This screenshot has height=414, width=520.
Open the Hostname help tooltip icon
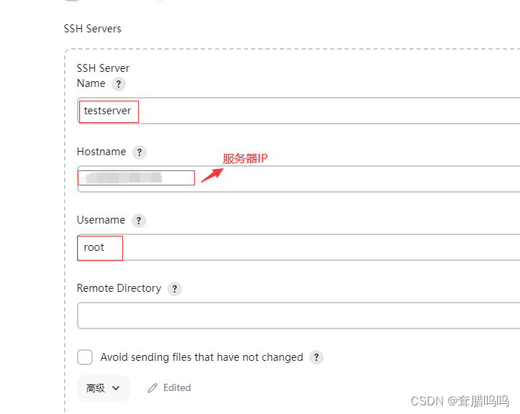point(140,152)
